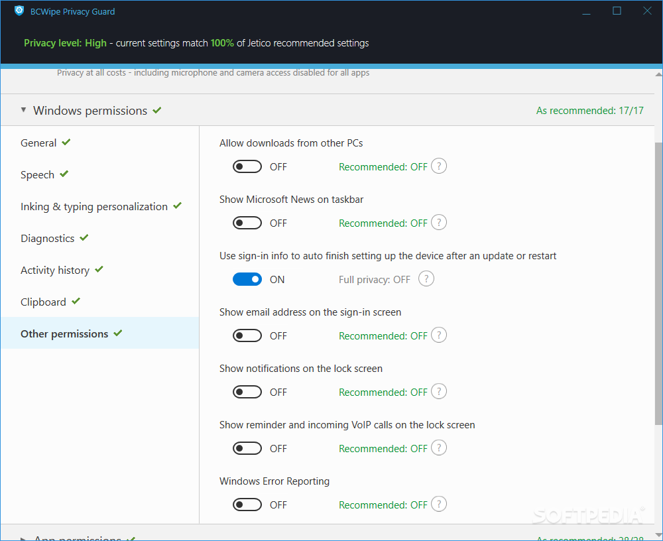
Task: Click the main vertical scrollbar thumb
Action: [658, 283]
